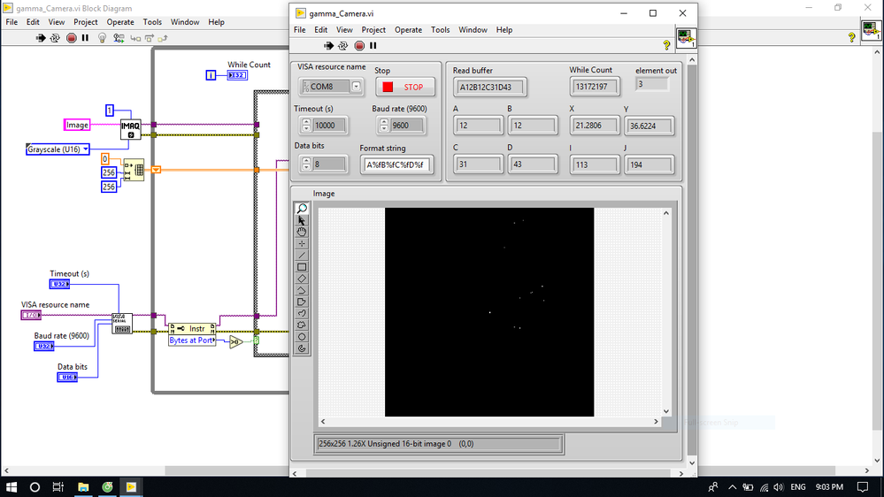Viewport: 884px width, 497px height.
Task: Click Step Out in Block Diagram toolbar
Action: click(163, 38)
